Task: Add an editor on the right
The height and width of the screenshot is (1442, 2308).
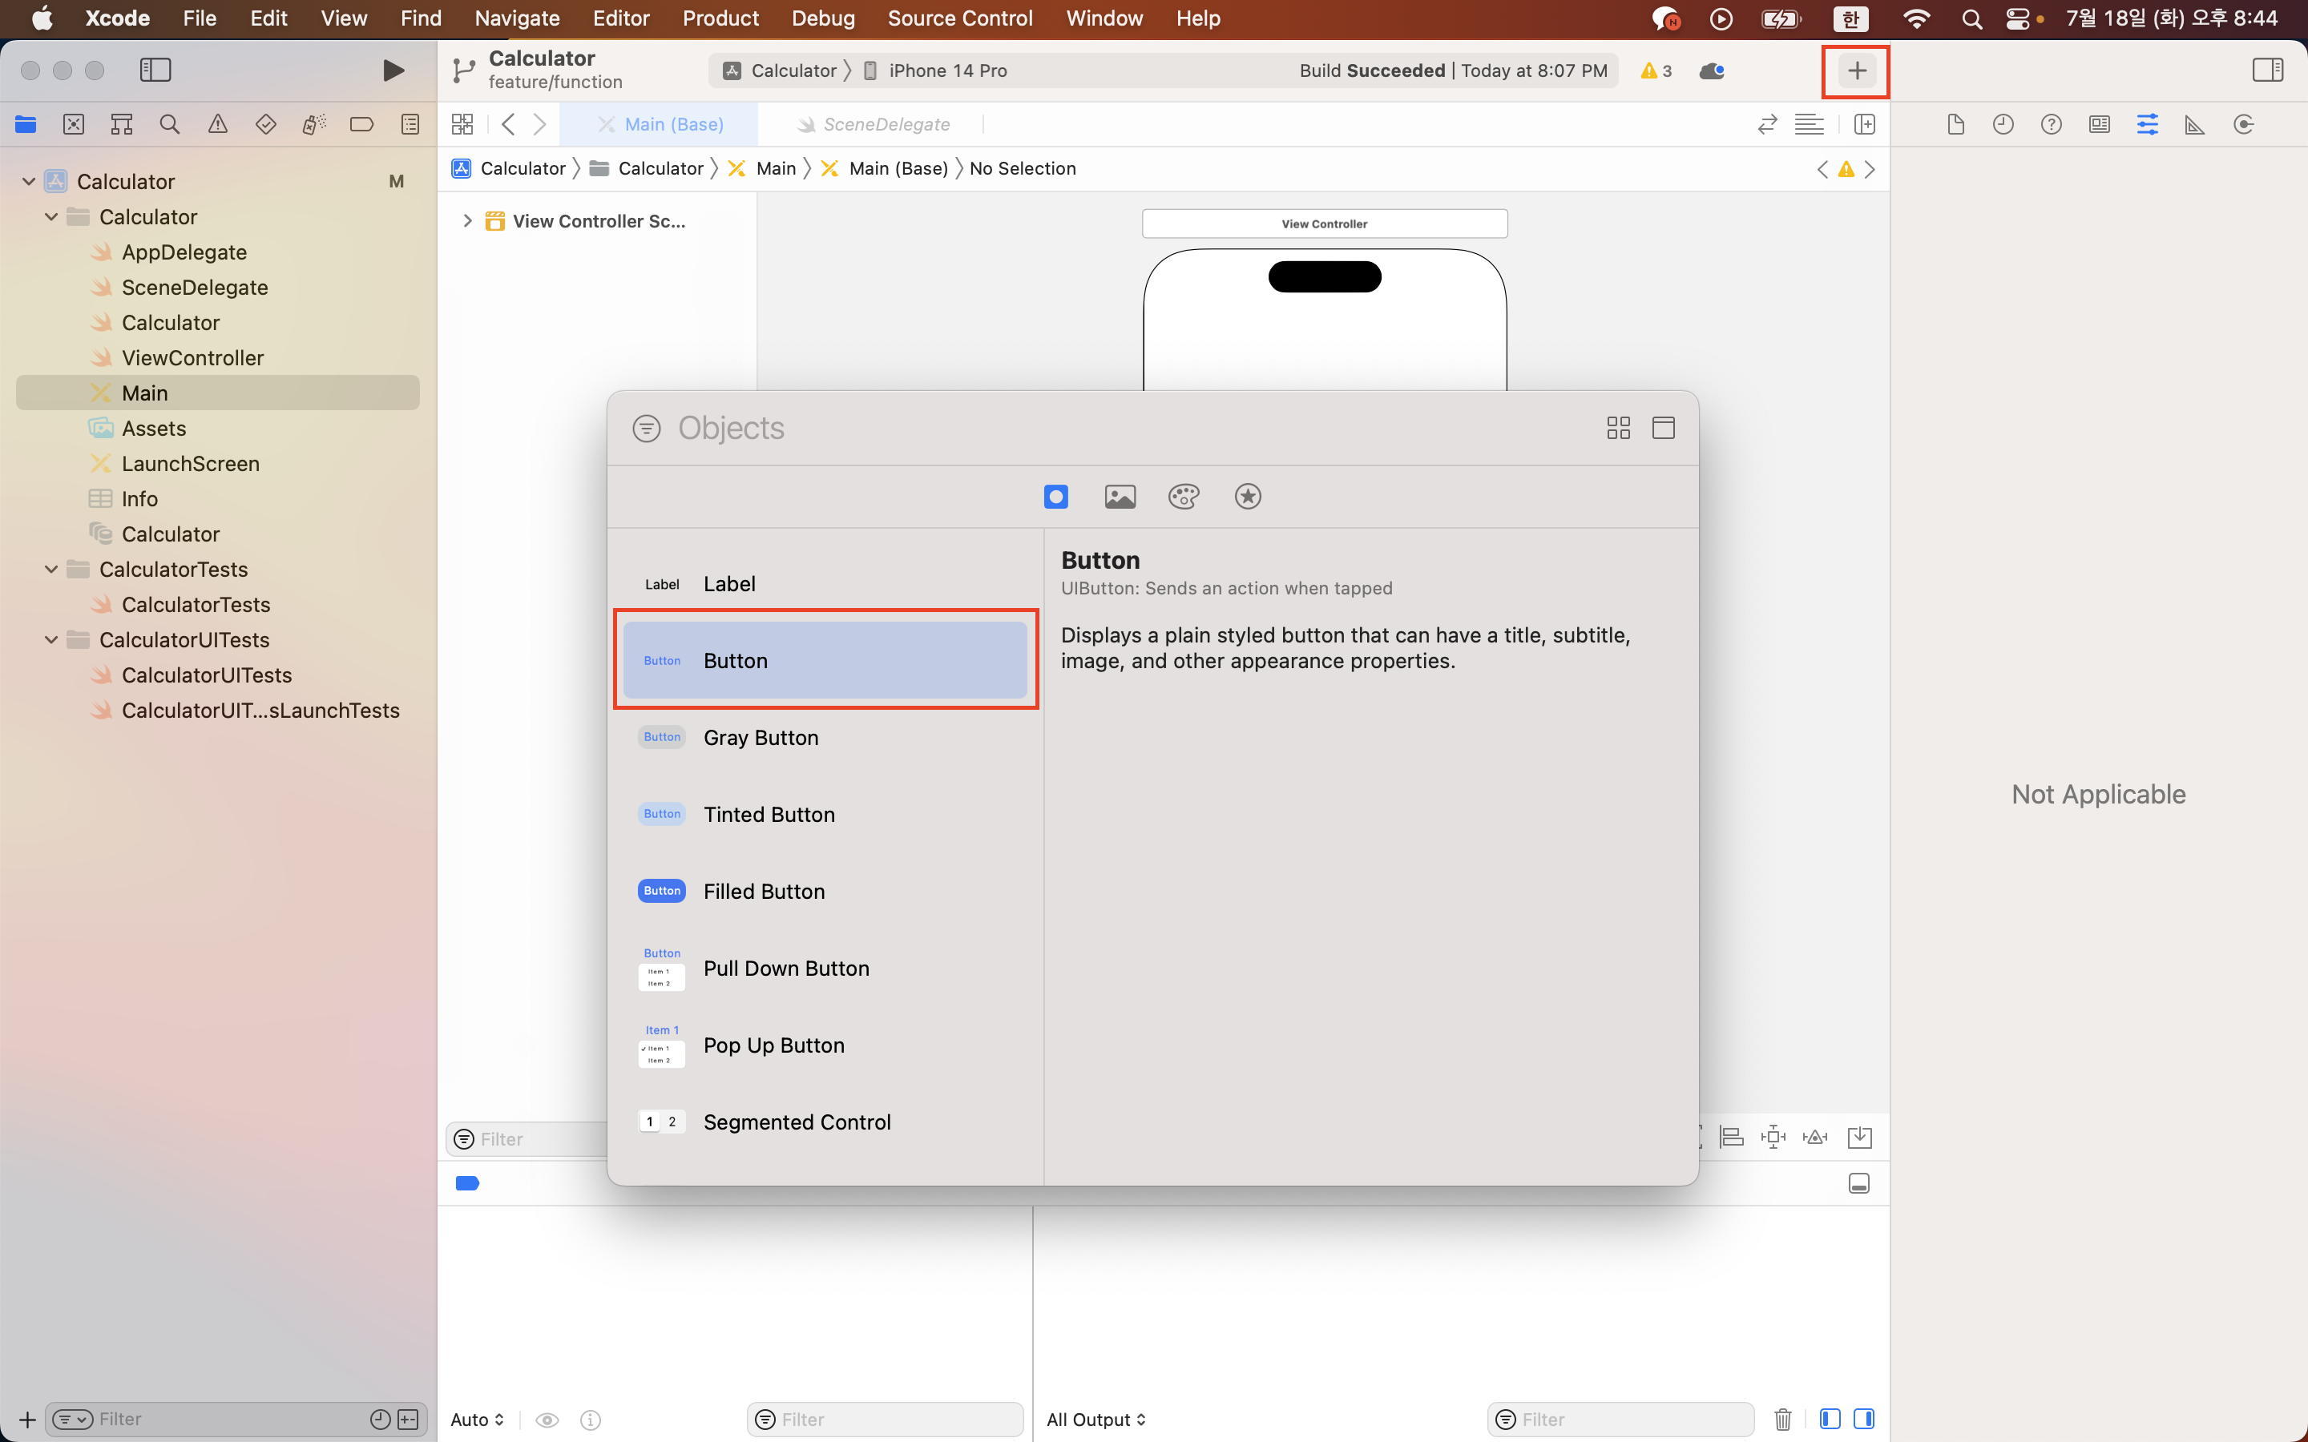Action: pos(1865,124)
